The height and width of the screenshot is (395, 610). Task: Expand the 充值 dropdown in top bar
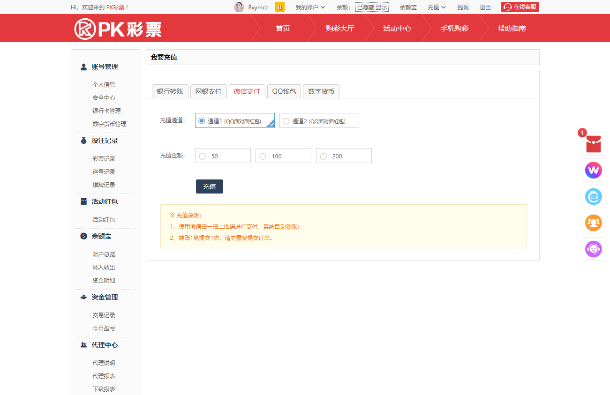click(x=437, y=7)
